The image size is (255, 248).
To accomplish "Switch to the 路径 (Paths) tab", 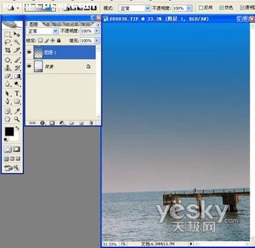I will (56, 24).
